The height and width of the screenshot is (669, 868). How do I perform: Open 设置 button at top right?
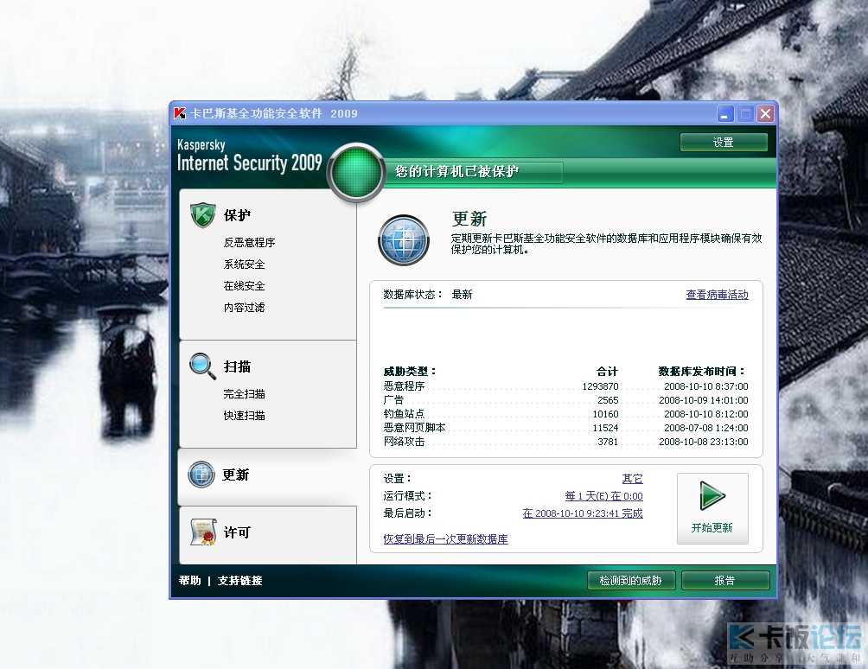click(724, 143)
